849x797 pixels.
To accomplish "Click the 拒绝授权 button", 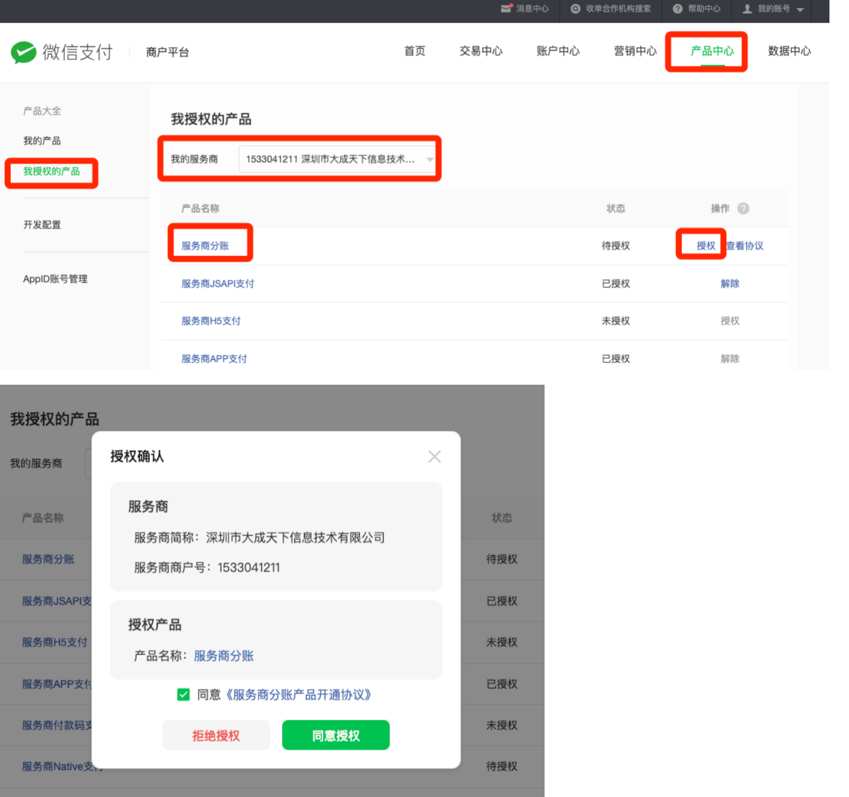I will pos(216,735).
